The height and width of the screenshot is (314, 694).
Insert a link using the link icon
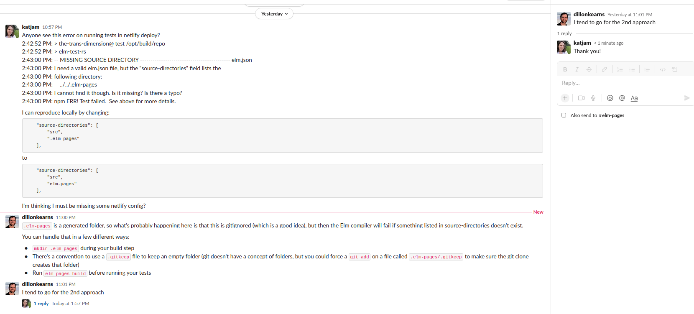pyautogui.click(x=604, y=69)
